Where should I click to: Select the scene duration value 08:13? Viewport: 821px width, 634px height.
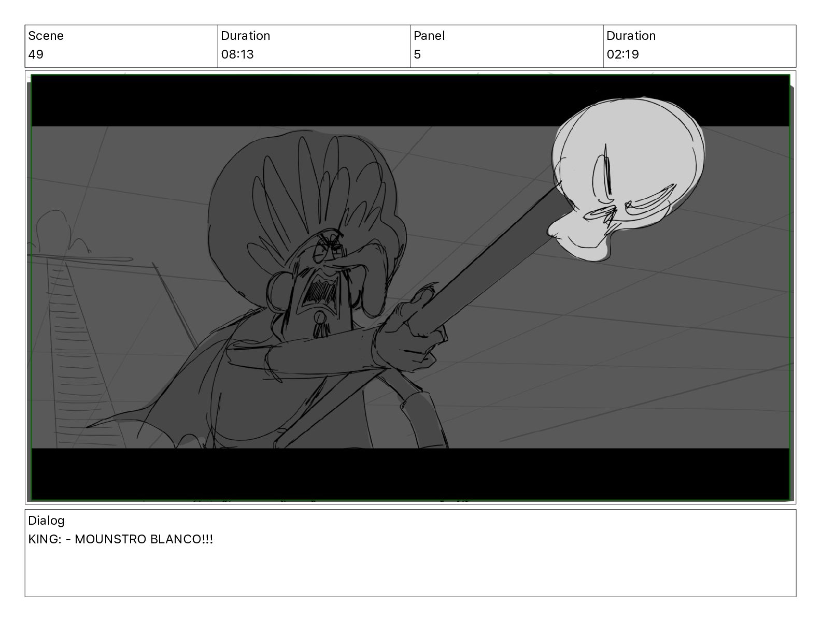click(237, 54)
